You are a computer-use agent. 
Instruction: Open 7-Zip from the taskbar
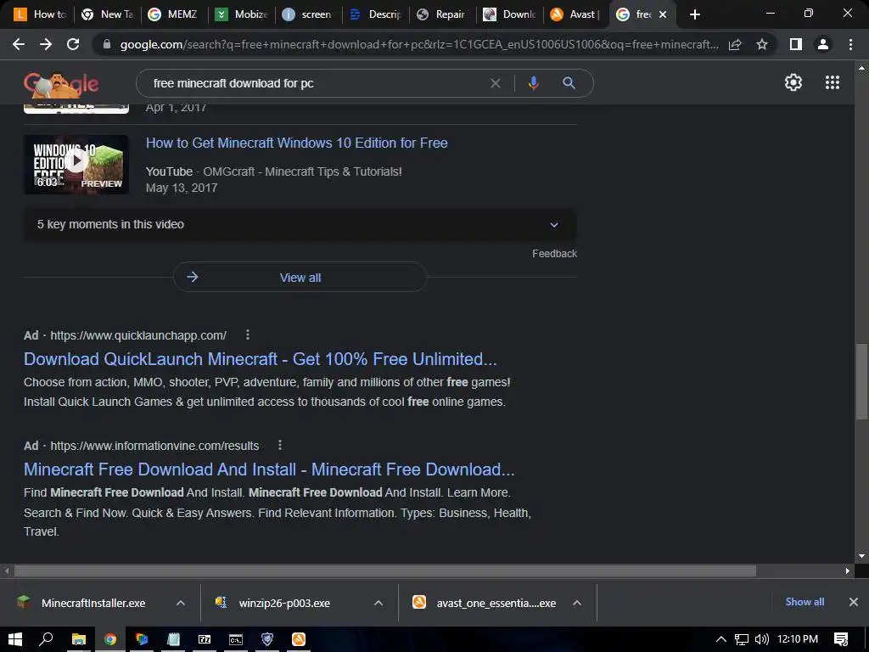[x=205, y=639]
